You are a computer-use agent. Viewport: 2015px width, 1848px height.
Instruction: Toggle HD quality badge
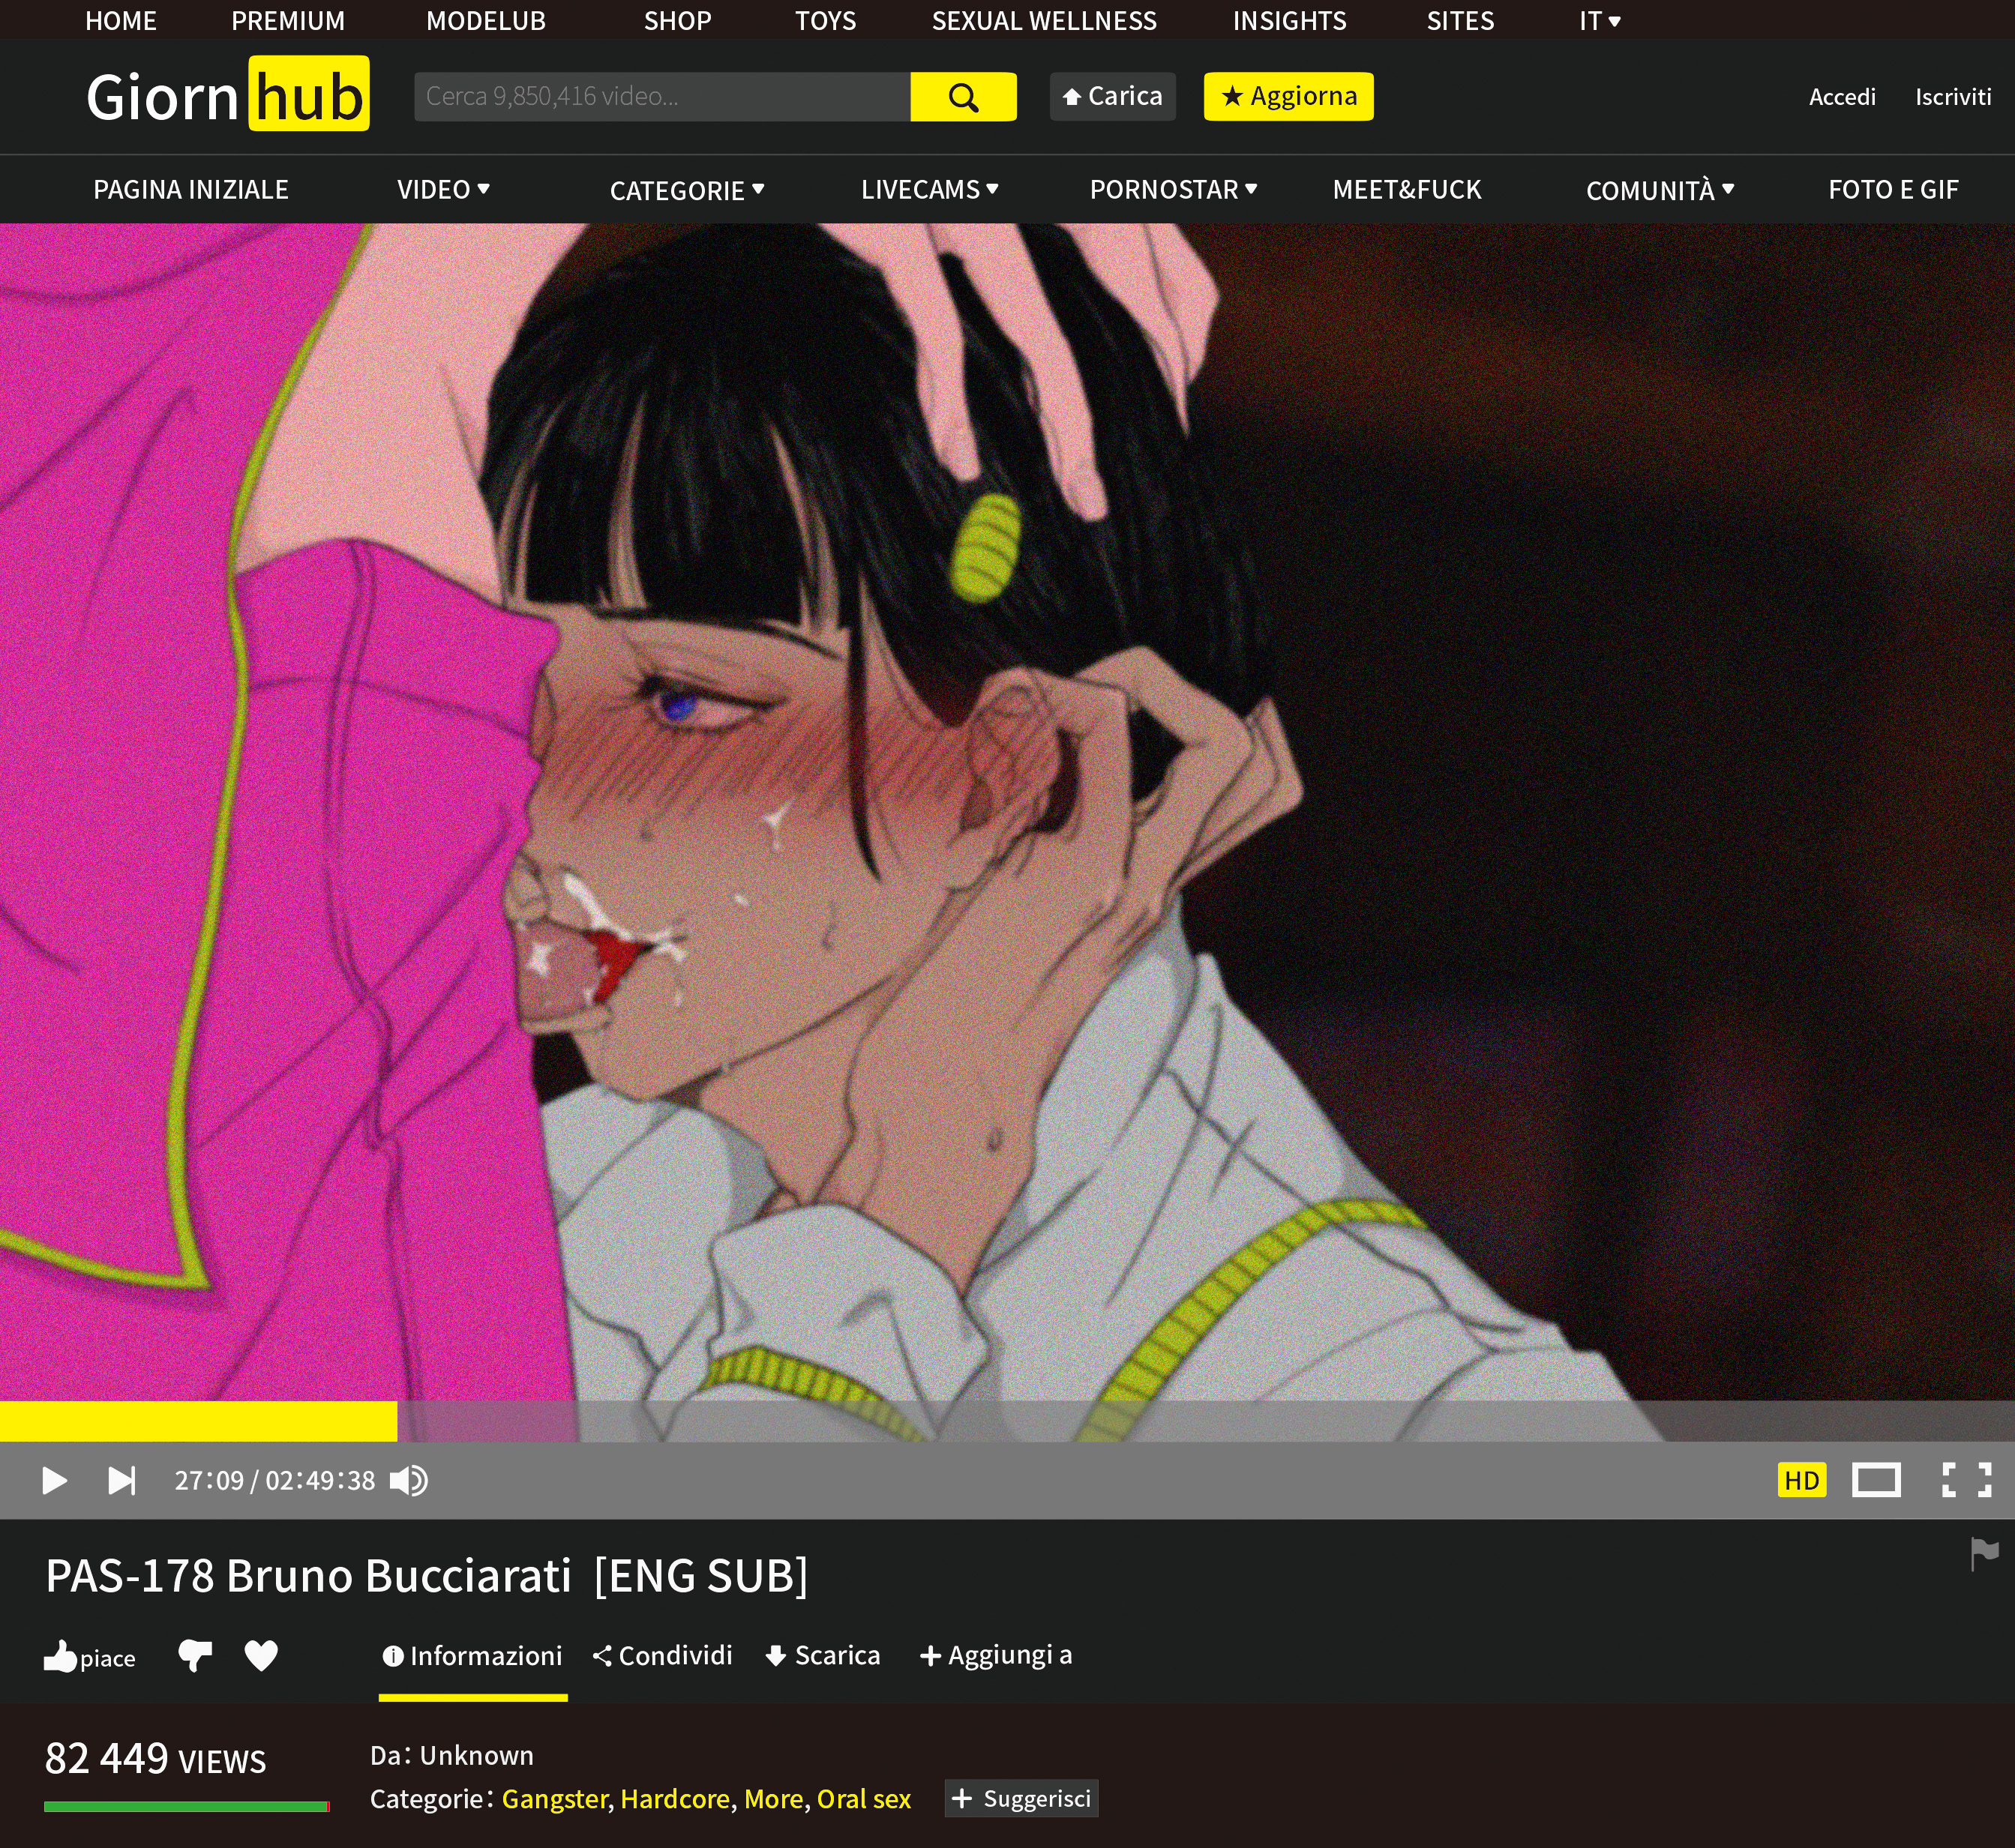(x=1801, y=1480)
